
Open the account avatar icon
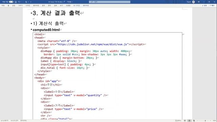(194, 2)
